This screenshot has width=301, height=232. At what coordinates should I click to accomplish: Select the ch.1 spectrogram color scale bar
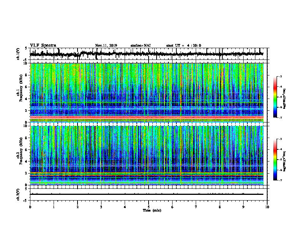275,97
